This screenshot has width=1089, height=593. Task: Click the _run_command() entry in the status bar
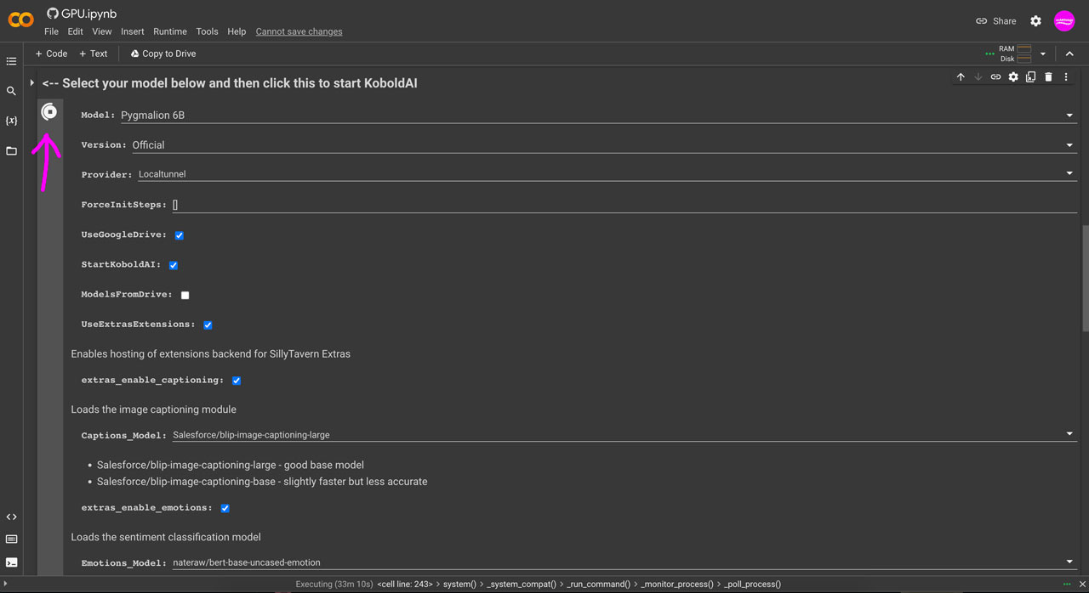click(x=598, y=585)
